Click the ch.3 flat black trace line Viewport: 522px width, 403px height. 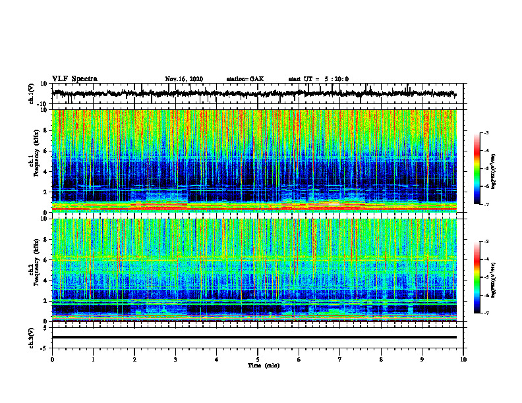tap(254, 337)
